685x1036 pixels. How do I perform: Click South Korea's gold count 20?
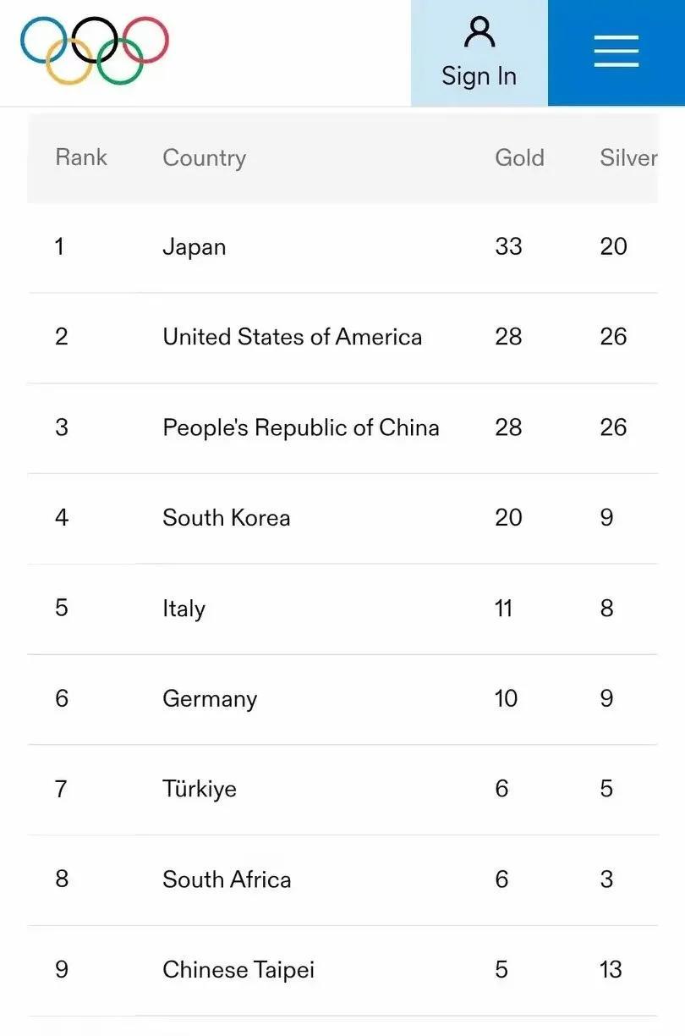point(508,518)
